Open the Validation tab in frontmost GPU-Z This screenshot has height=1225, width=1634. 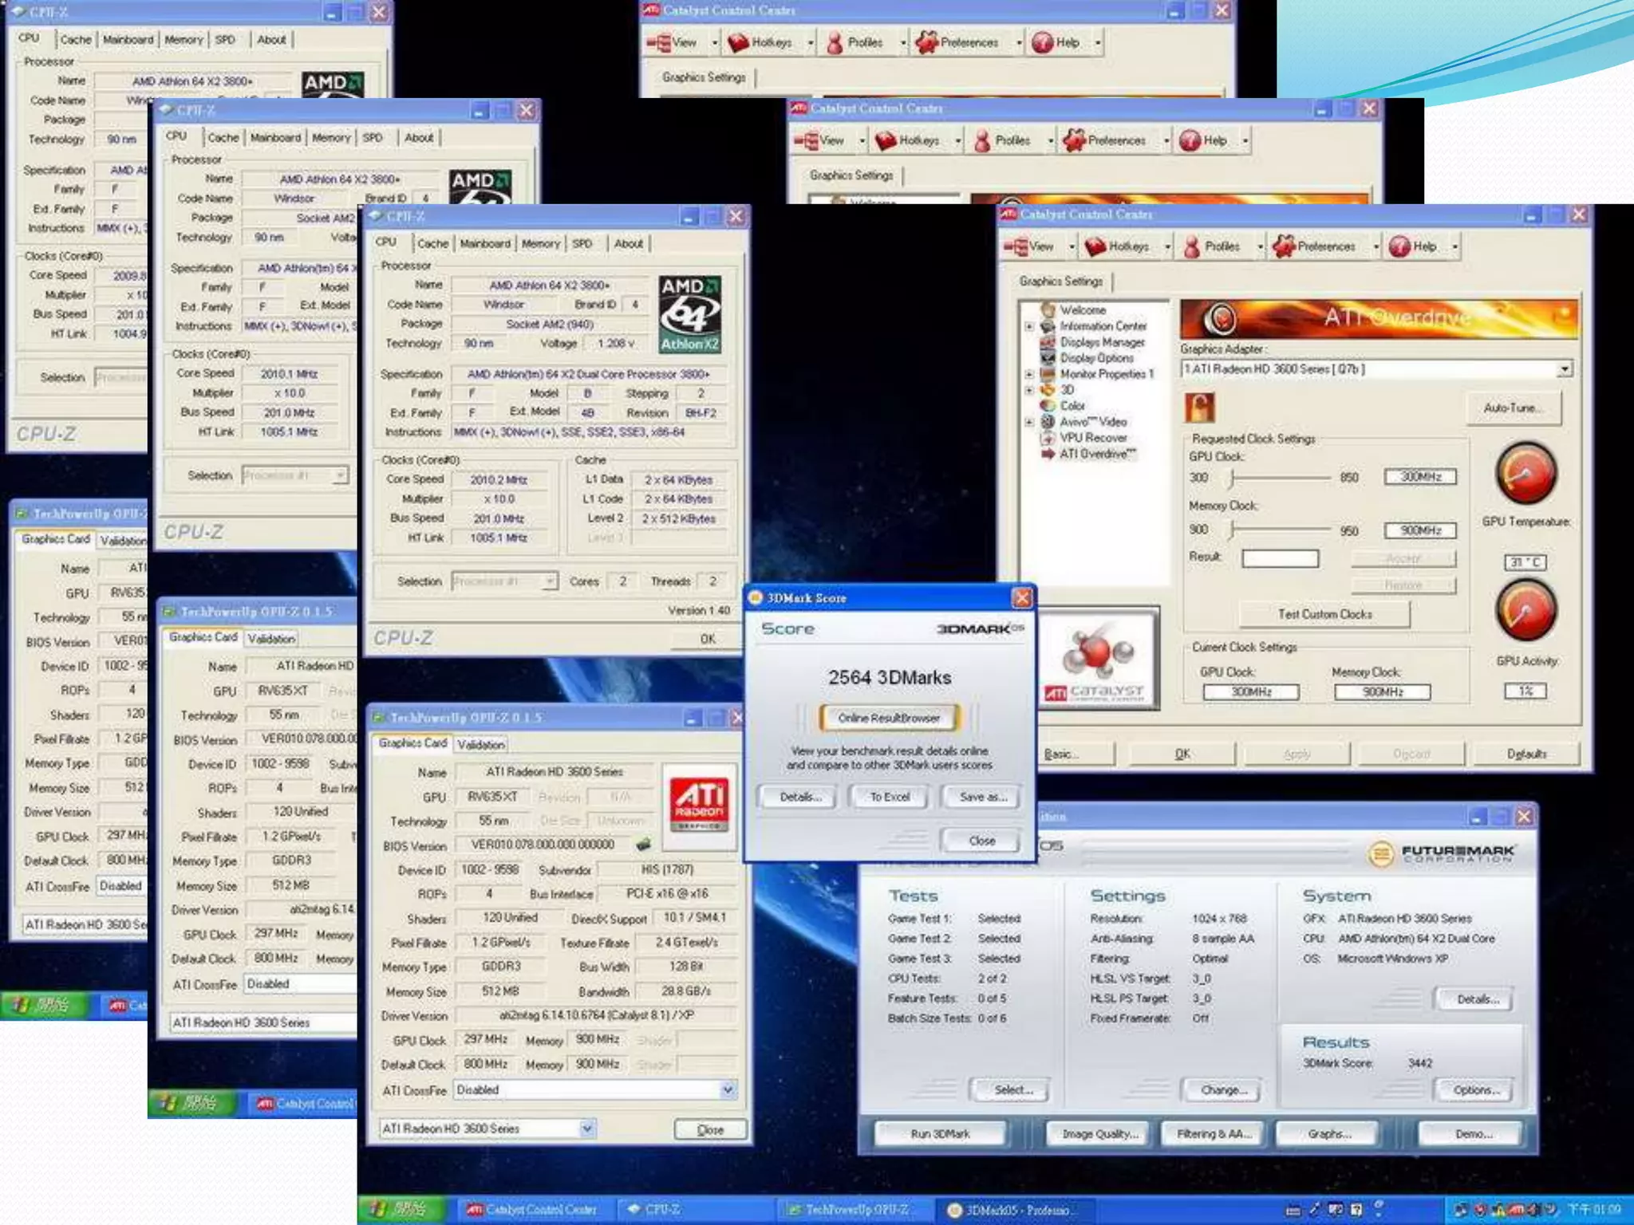click(481, 744)
